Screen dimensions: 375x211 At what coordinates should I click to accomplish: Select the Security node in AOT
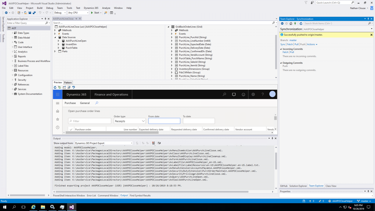(x=22, y=80)
